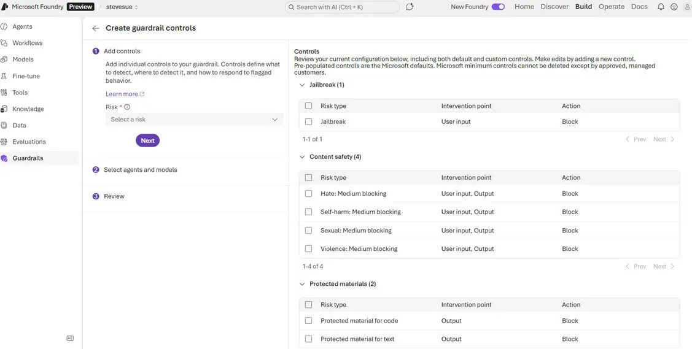Go to Evaluations in the sidebar
The image size is (692, 349).
29,142
